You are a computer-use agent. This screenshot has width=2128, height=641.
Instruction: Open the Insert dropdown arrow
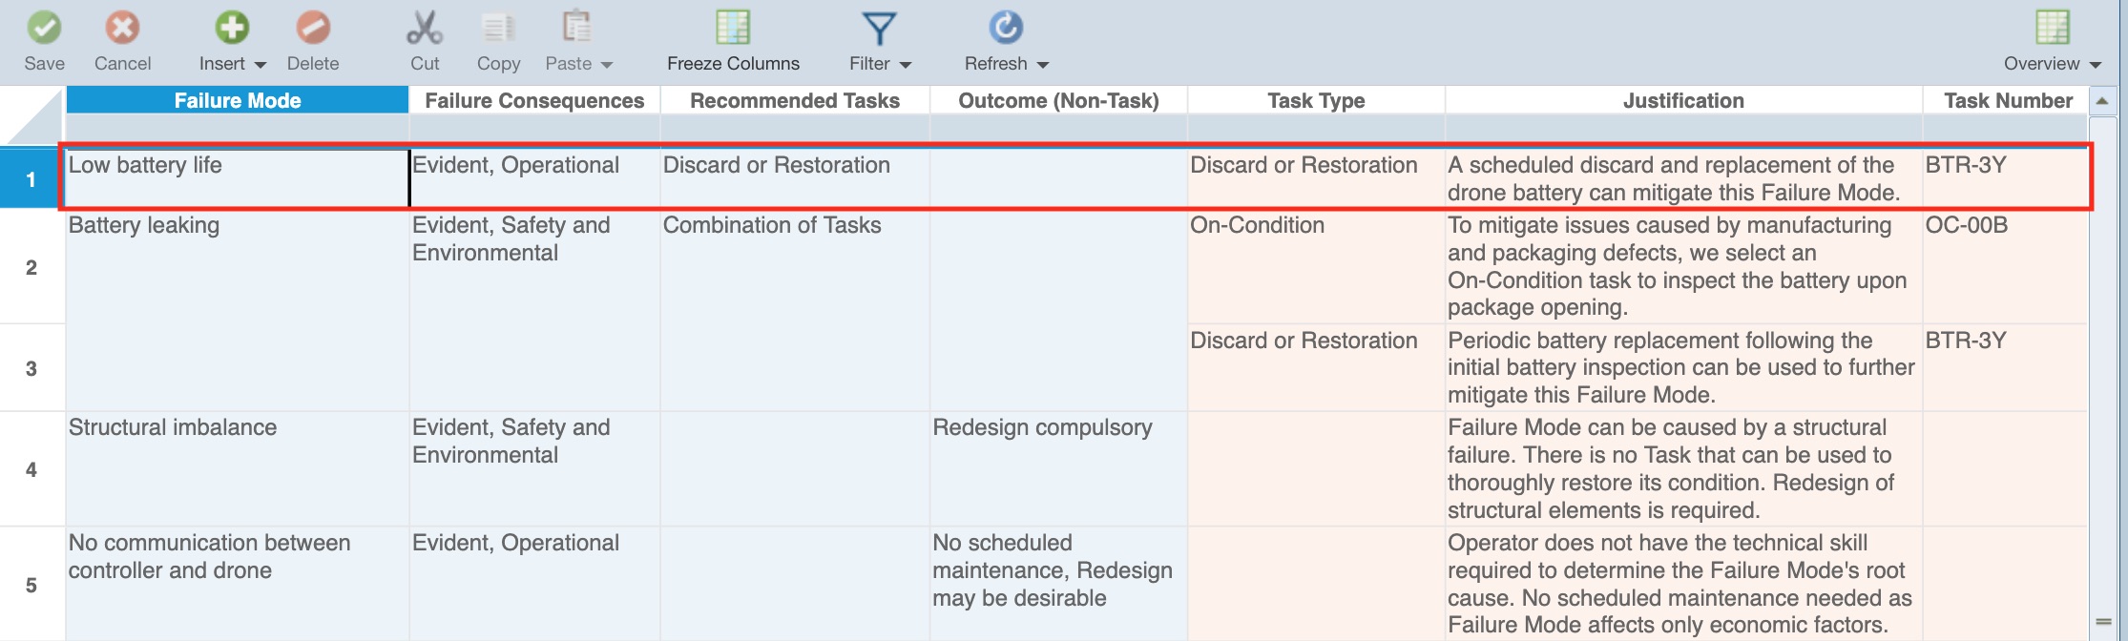pyautogui.click(x=261, y=65)
